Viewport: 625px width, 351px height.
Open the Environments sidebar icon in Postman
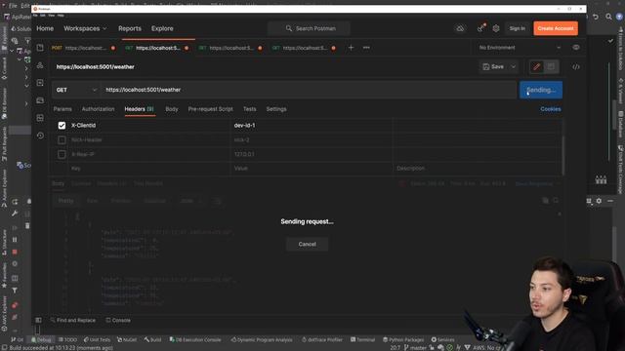tap(40, 83)
